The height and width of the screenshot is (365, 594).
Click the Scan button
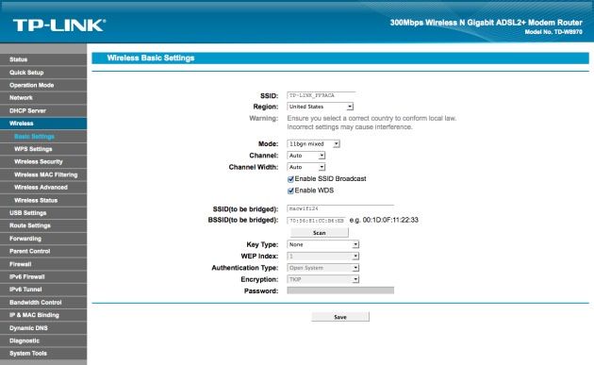pyautogui.click(x=320, y=233)
